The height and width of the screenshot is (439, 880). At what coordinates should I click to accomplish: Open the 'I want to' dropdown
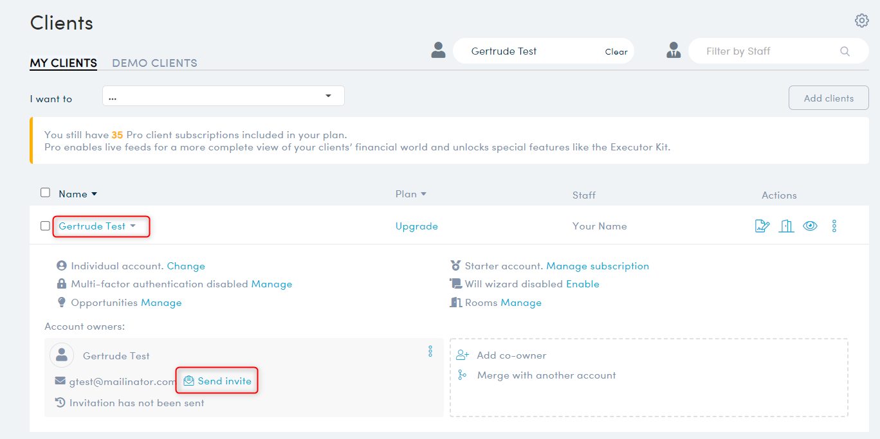223,96
